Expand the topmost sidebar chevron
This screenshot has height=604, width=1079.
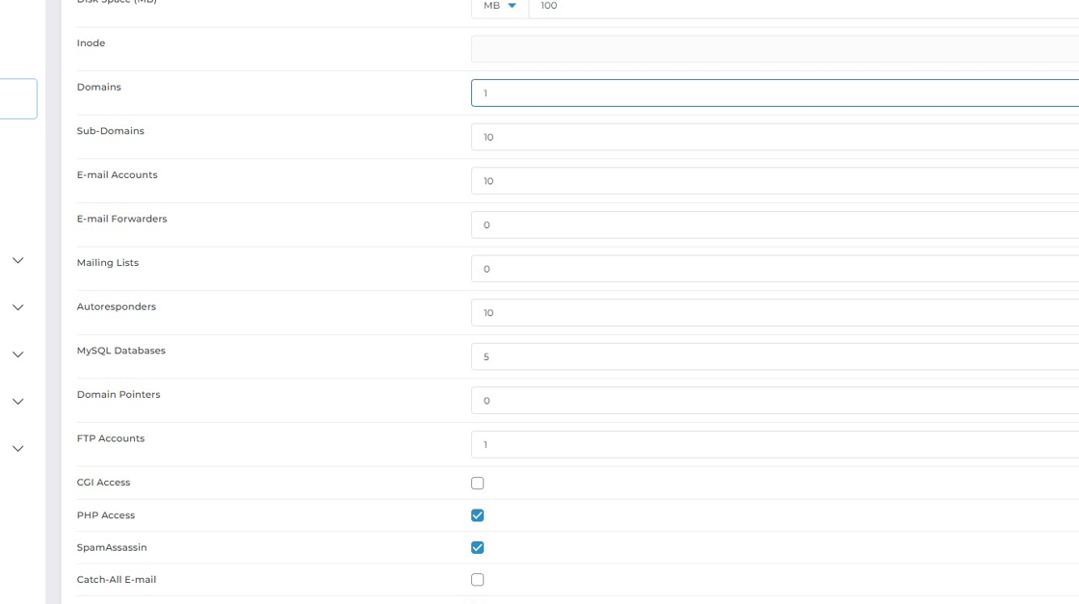click(x=17, y=261)
